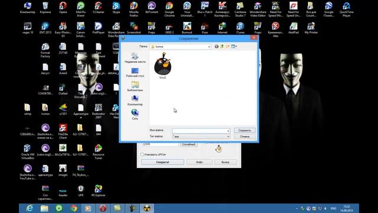Viewport: 378px width, 213px height.
Task: Select the PotPlayer desktop shortcut
Action: (x=99, y=28)
